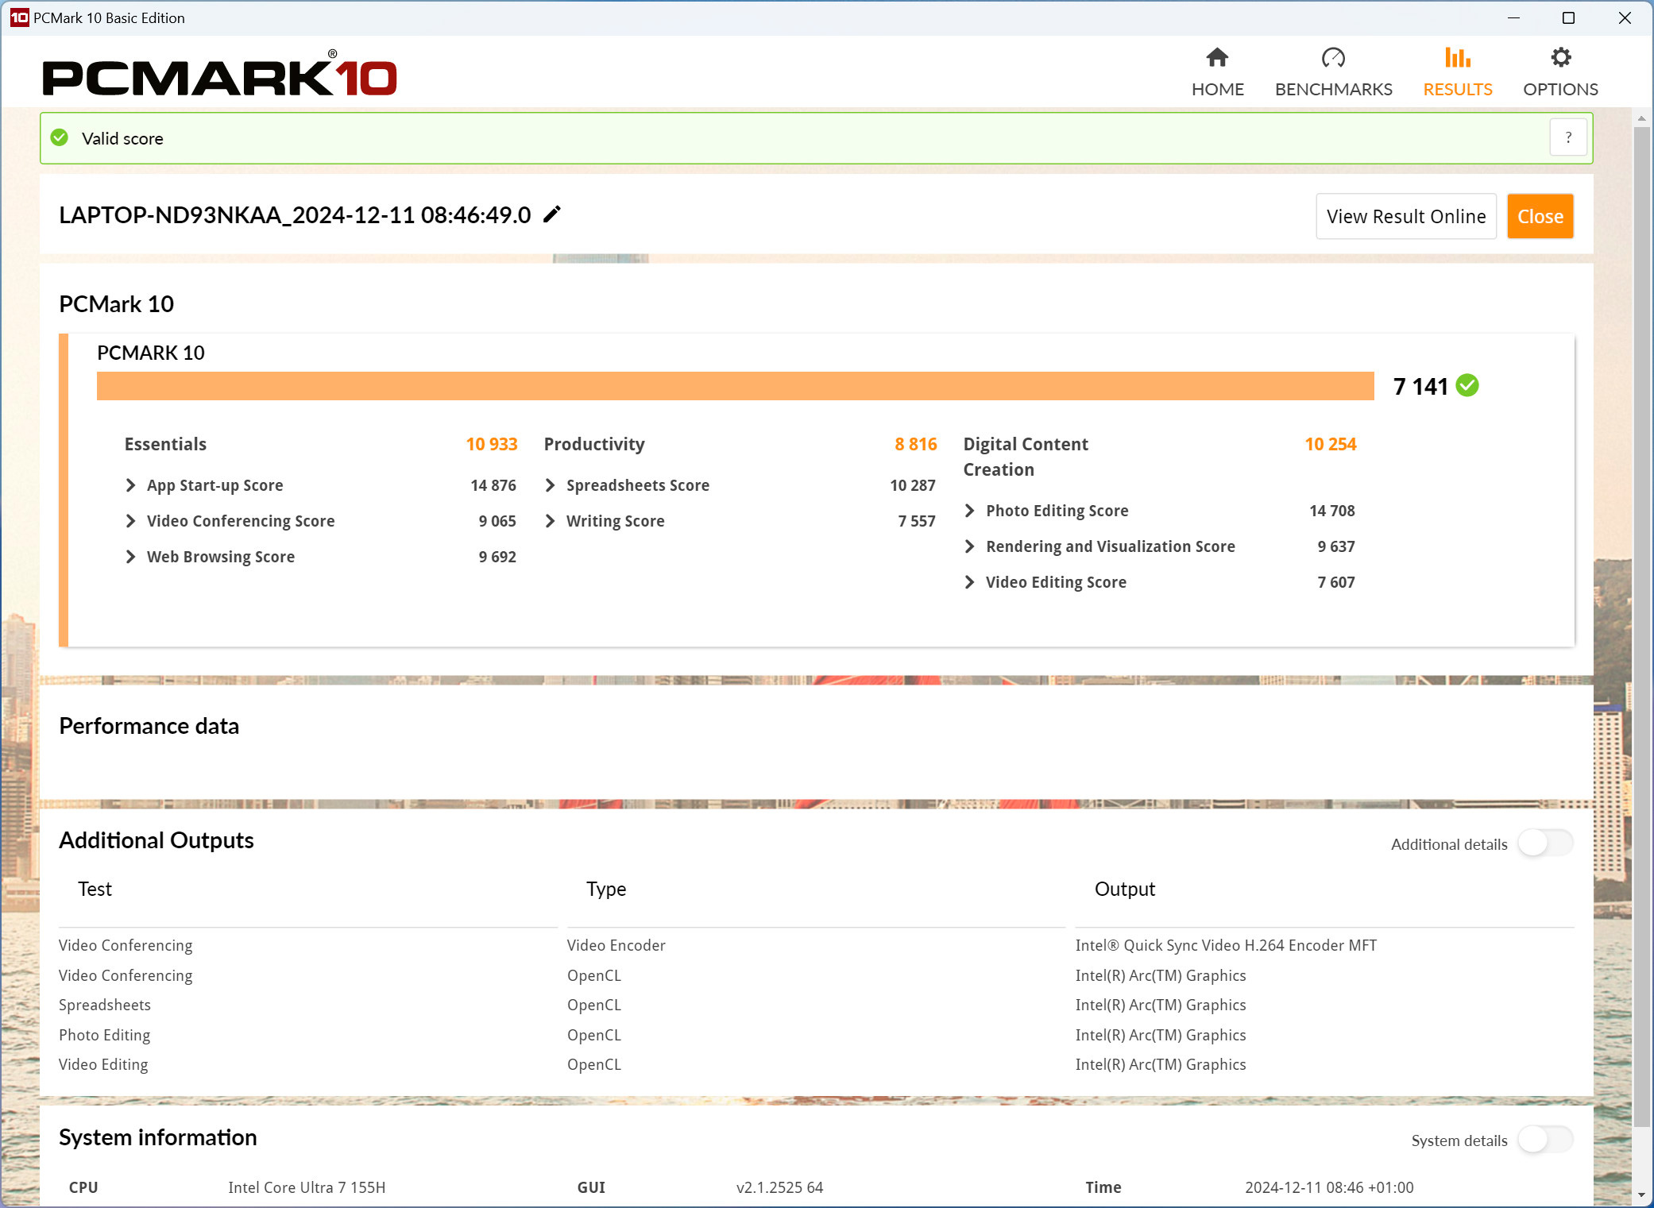The width and height of the screenshot is (1654, 1208).
Task: Expand the Web Browsing Score row
Action: click(x=131, y=557)
